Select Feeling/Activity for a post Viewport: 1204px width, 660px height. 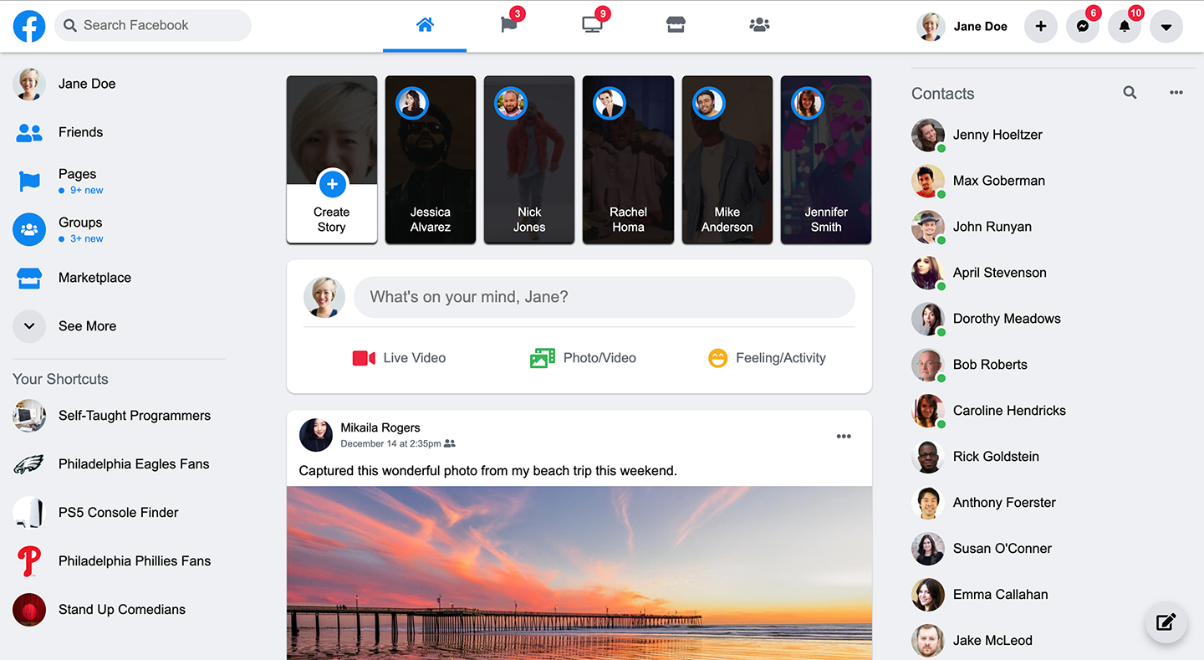click(767, 357)
